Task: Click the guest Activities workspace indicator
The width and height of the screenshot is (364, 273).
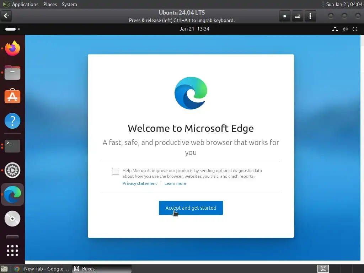Action: (x=12, y=29)
